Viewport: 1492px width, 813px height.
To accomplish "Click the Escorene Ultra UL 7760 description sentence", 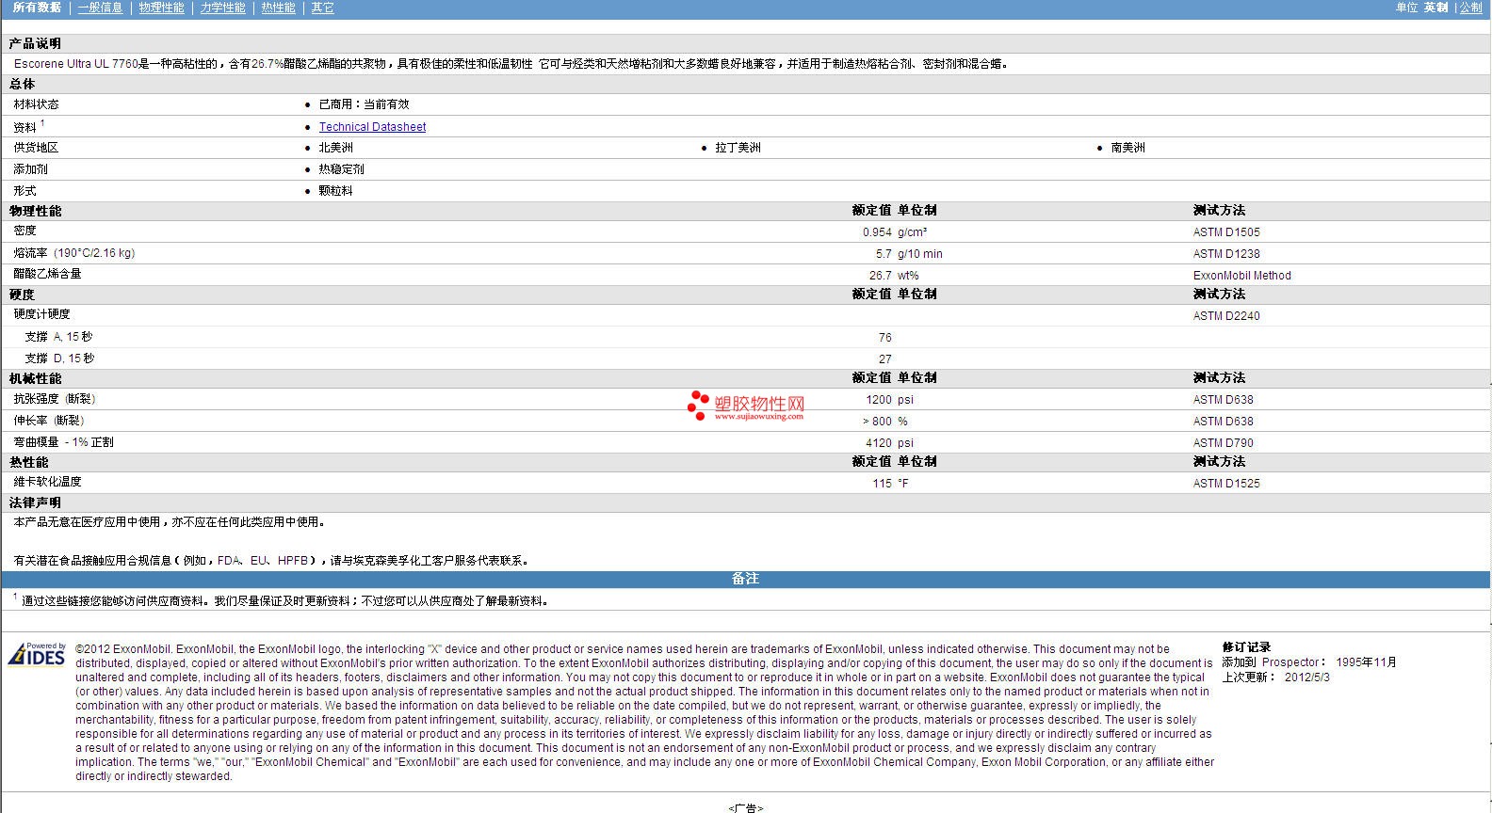I will point(512,64).
